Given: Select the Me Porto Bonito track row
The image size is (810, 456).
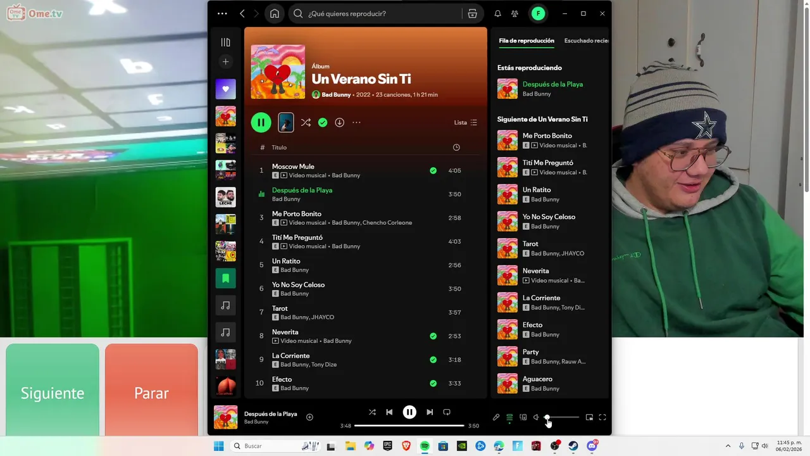Looking at the screenshot, I should point(366,218).
